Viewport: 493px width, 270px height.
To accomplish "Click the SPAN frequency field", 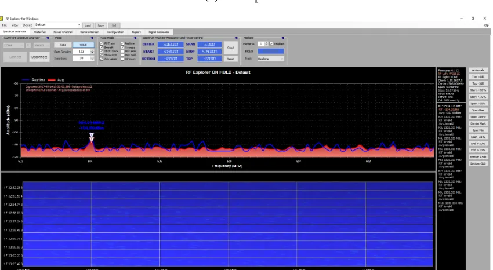I will point(210,44).
